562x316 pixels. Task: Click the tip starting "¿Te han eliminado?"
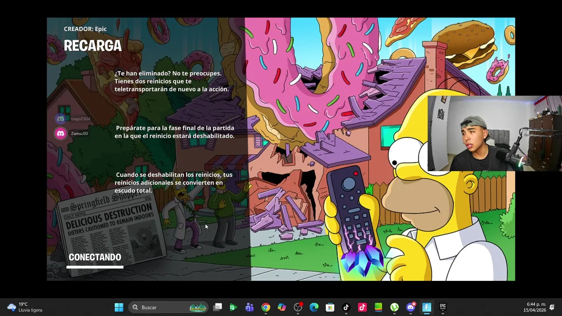pyautogui.click(x=172, y=81)
